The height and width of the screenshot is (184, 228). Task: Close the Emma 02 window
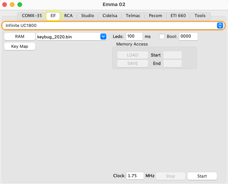click(x=5, y=5)
